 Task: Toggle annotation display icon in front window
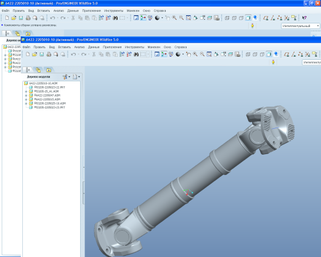tap(315, 54)
